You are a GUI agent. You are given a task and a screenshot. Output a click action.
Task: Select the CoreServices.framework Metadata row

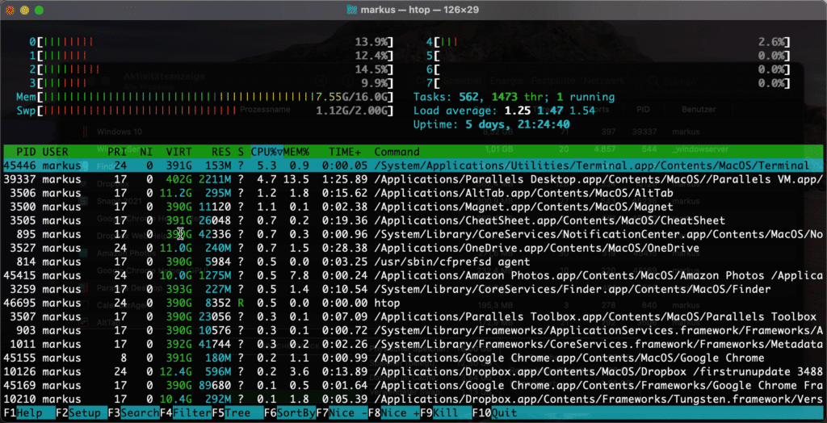click(413, 344)
